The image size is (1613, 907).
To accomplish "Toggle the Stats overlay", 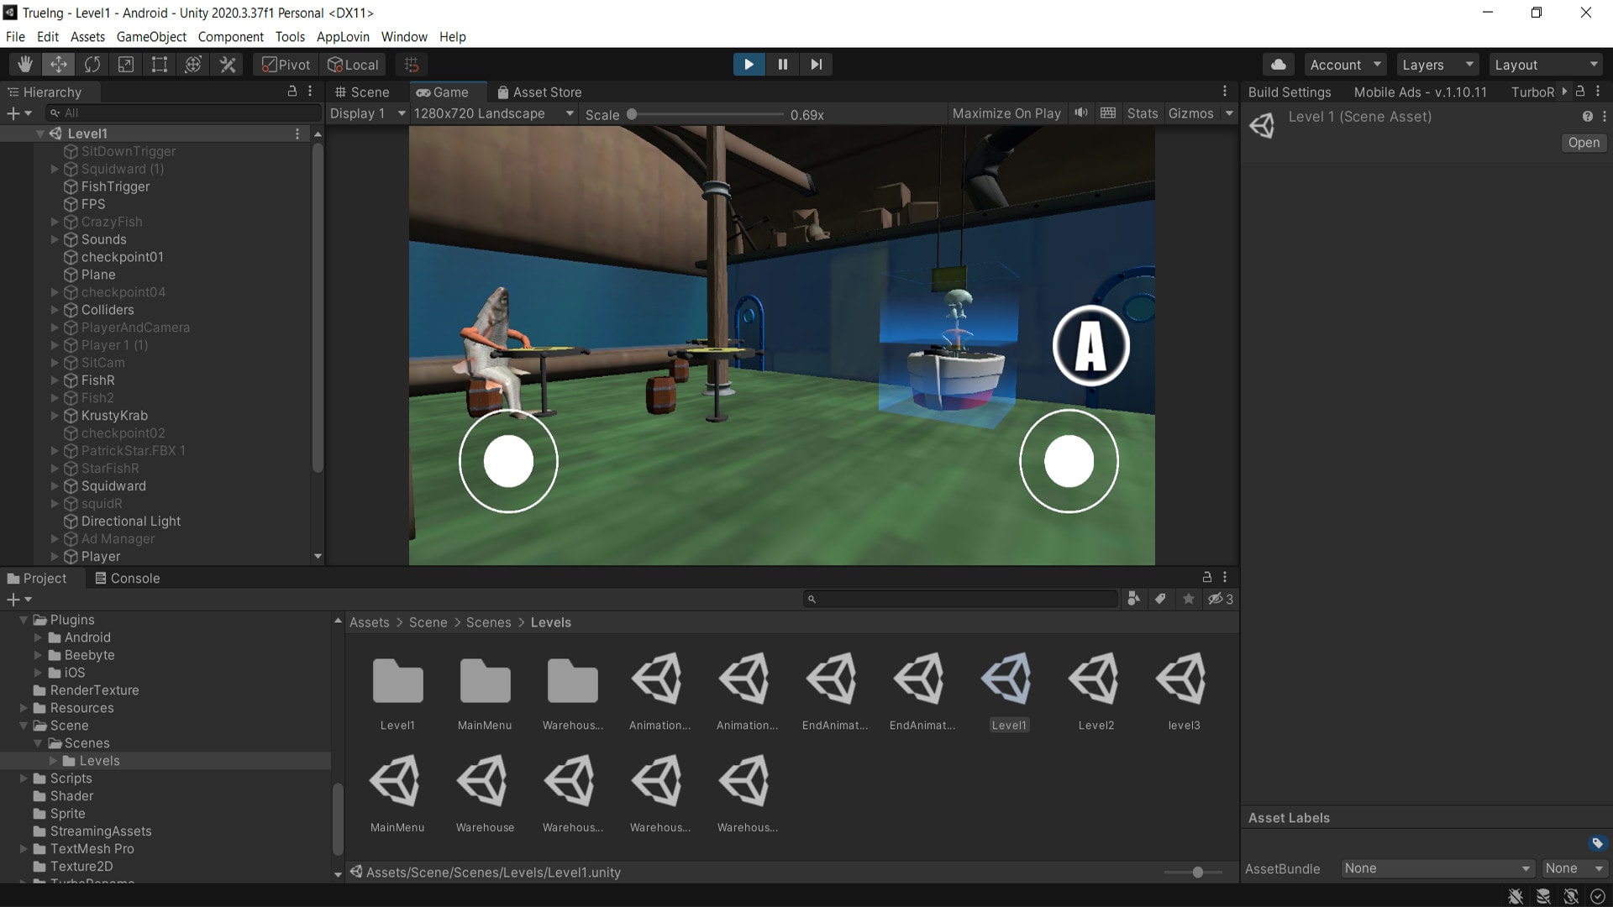I will [1142, 113].
